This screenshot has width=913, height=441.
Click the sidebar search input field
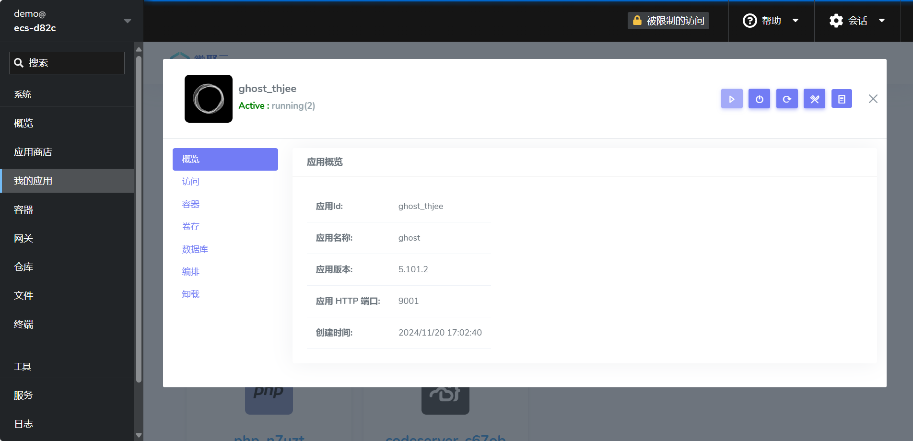pos(67,63)
